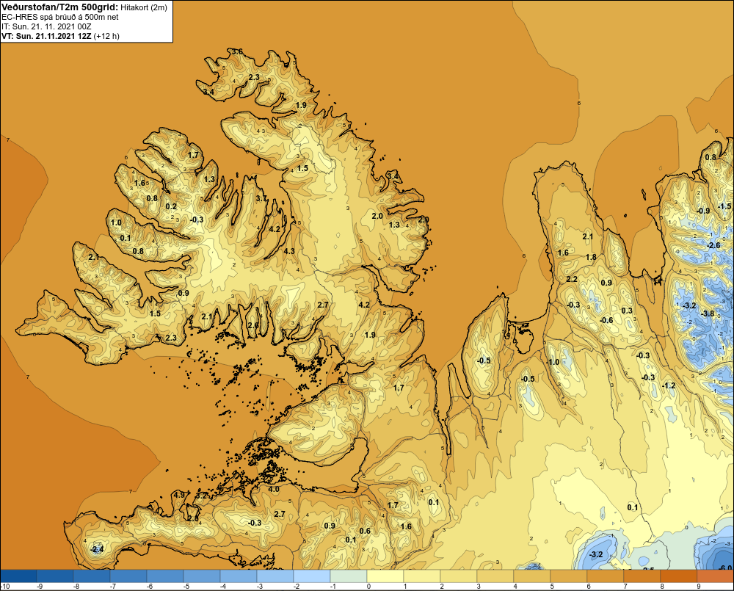This screenshot has height=591, width=734.
Task: Click the -2.4 temperature value
Action: click(x=97, y=549)
